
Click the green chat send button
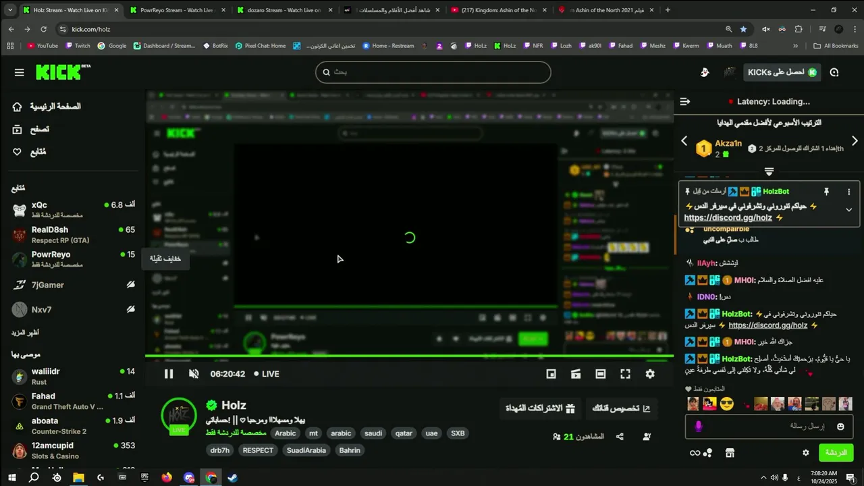(836, 453)
